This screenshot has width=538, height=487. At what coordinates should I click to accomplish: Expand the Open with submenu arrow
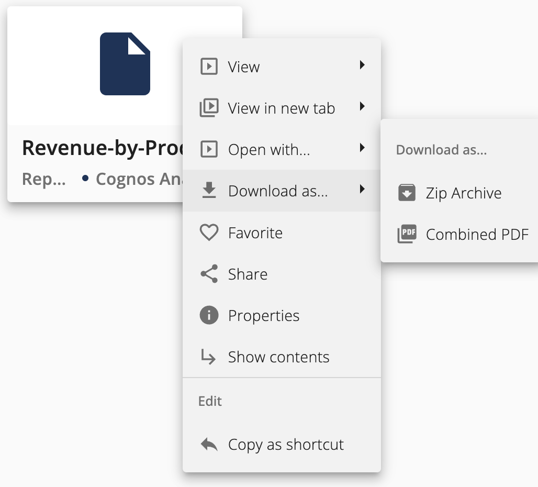[362, 148]
